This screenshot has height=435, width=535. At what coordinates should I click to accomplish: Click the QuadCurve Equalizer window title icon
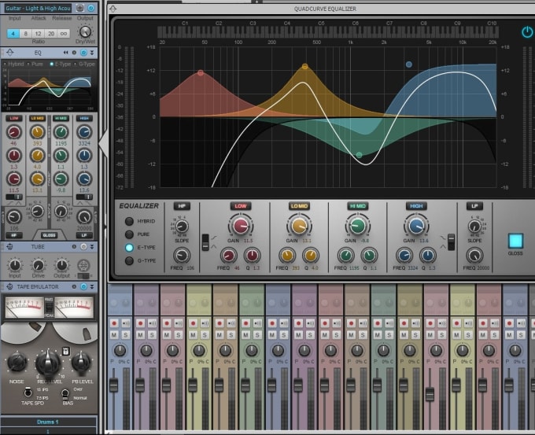coord(113,9)
